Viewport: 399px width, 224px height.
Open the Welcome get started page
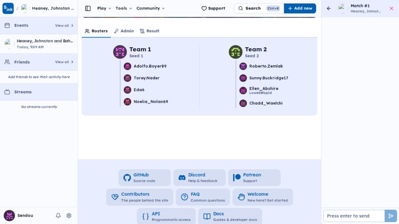pos(263,197)
